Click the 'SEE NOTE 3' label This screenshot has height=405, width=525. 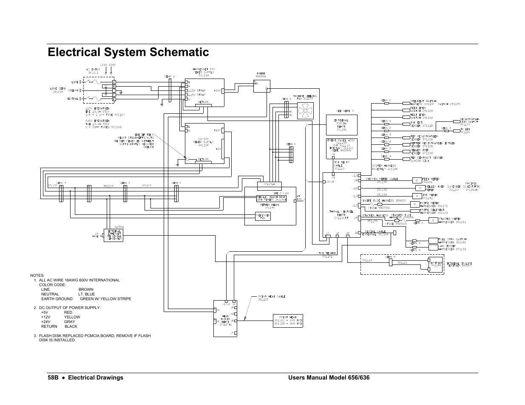[x=344, y=111]
